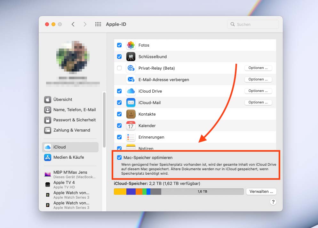Uncheck the Fotos sync checkbox
This screenshot has height=228, width=318.
(119, 45)
